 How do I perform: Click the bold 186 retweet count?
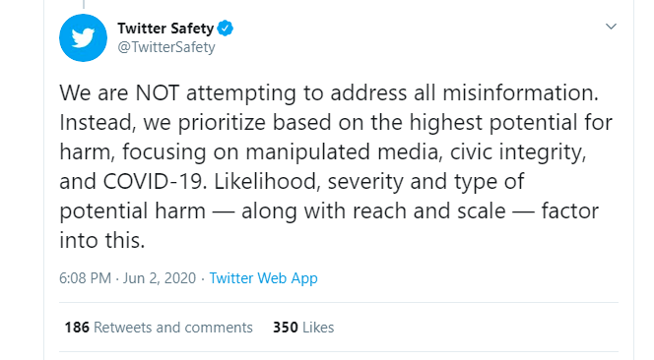[77, 328]
